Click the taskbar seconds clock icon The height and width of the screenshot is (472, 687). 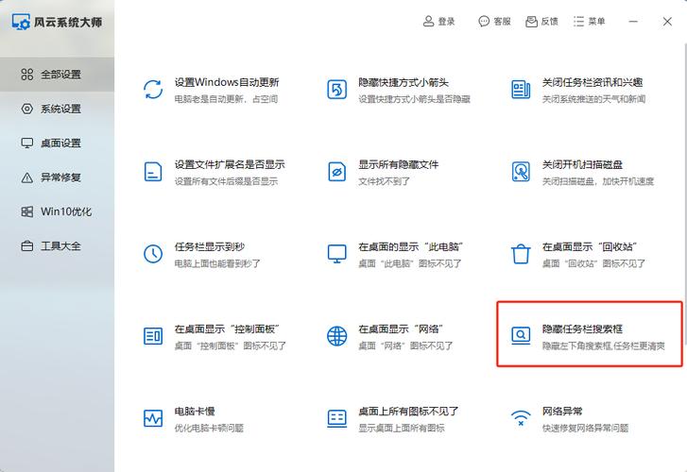[x=153, y=254]
